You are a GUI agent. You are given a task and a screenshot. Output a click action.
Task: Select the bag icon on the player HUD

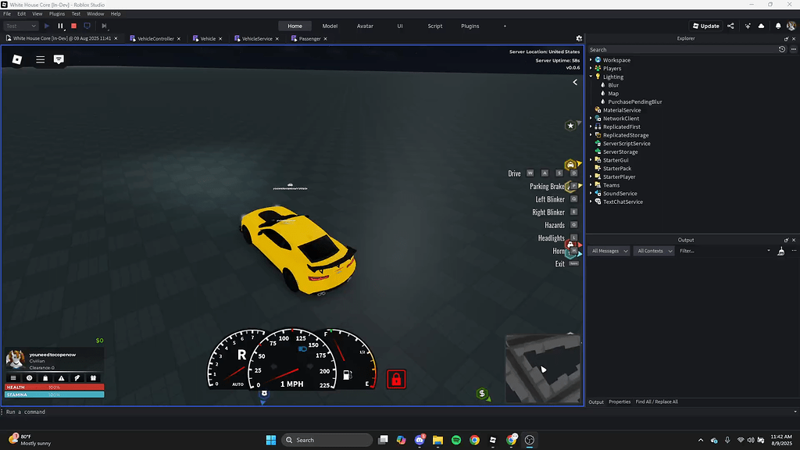click(x=45, y=378)
